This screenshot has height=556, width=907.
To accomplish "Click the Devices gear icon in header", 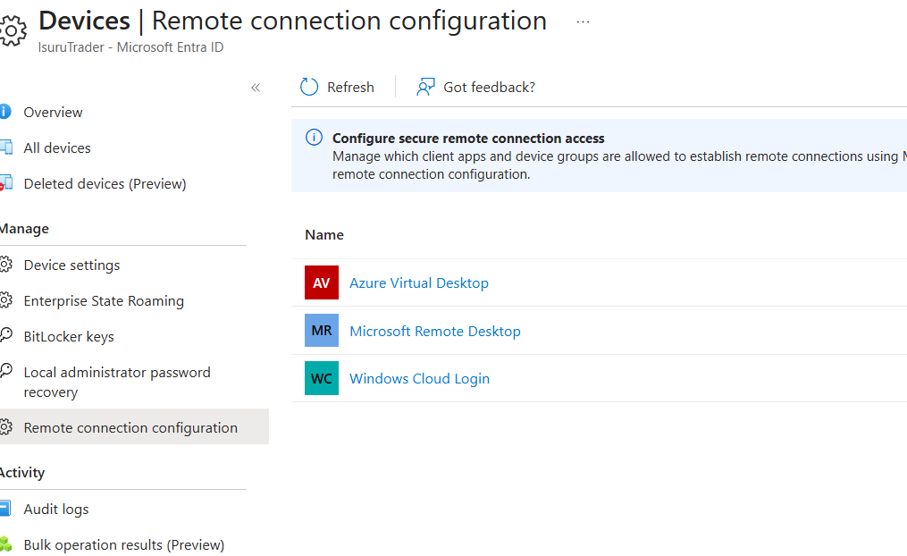I will pyautogui.click(x=13, y=30).
